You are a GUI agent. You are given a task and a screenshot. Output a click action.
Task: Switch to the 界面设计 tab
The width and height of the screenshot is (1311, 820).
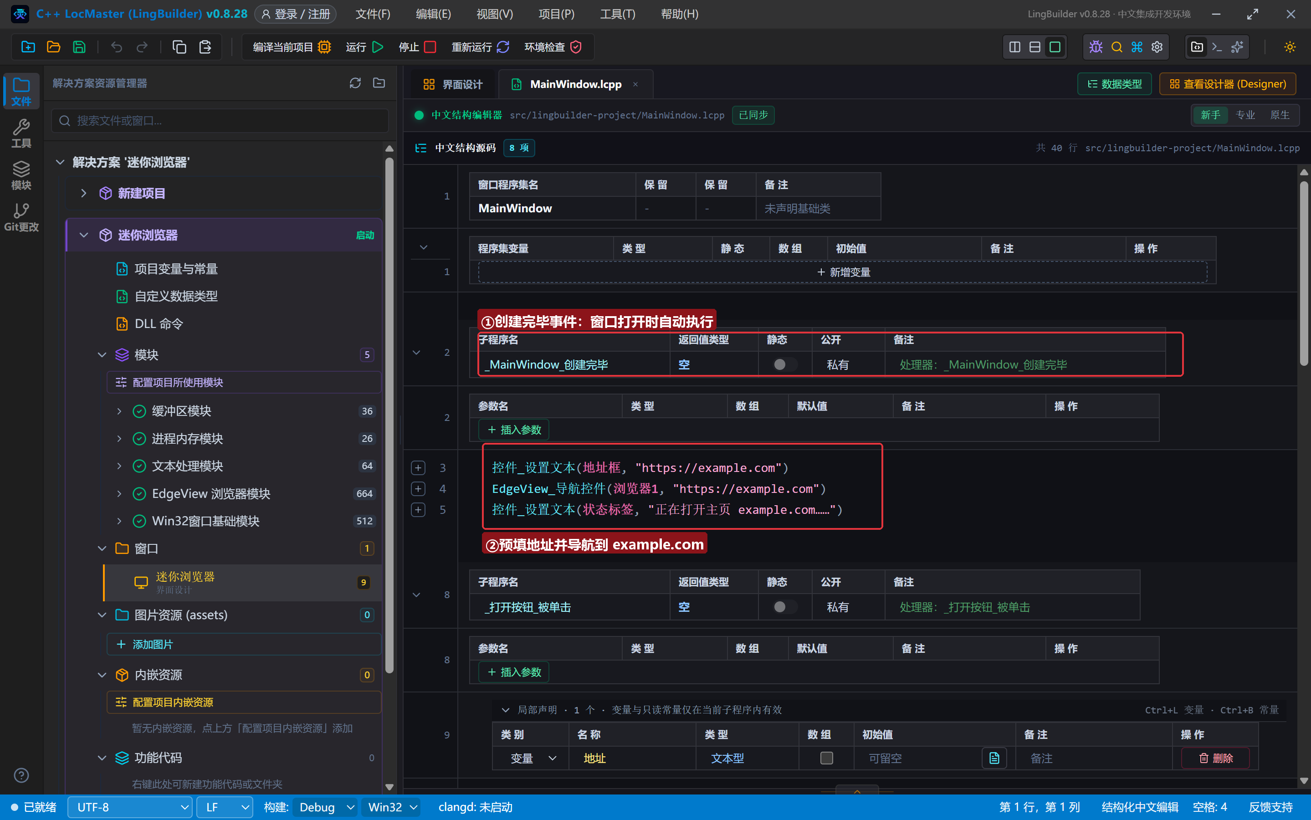pyautogui.click(x=452, y=84)
